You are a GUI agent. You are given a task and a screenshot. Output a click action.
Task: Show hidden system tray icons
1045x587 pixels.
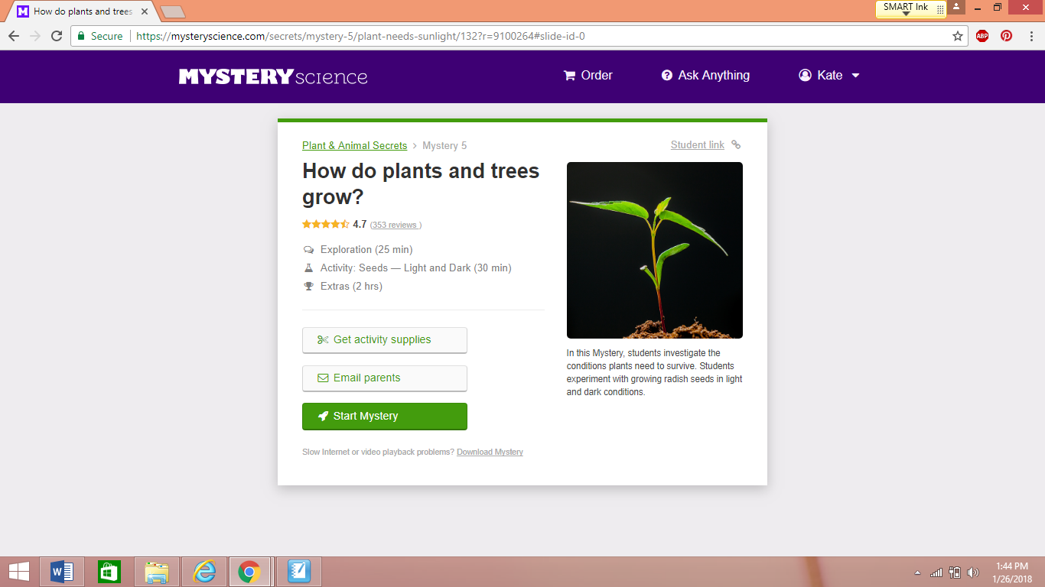click(x=918, y=572)
